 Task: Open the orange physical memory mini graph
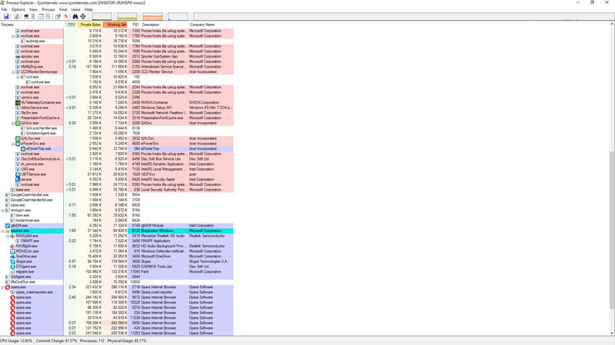[152, 16]
